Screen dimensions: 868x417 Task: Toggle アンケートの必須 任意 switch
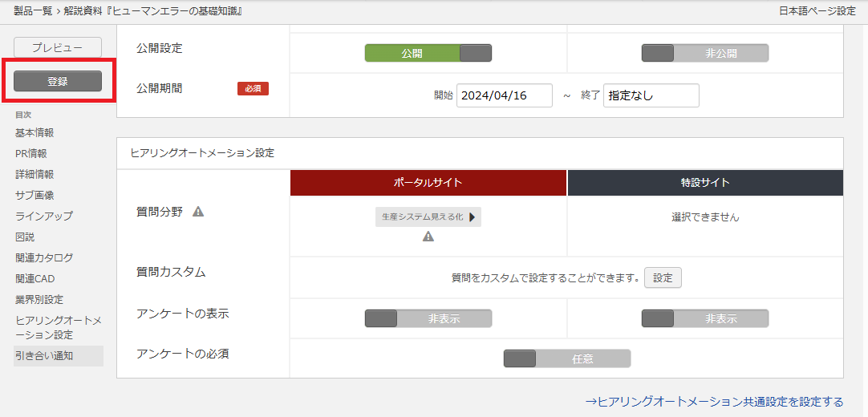566,358
